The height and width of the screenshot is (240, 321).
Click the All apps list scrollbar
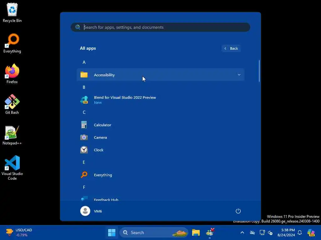[259, 71]
